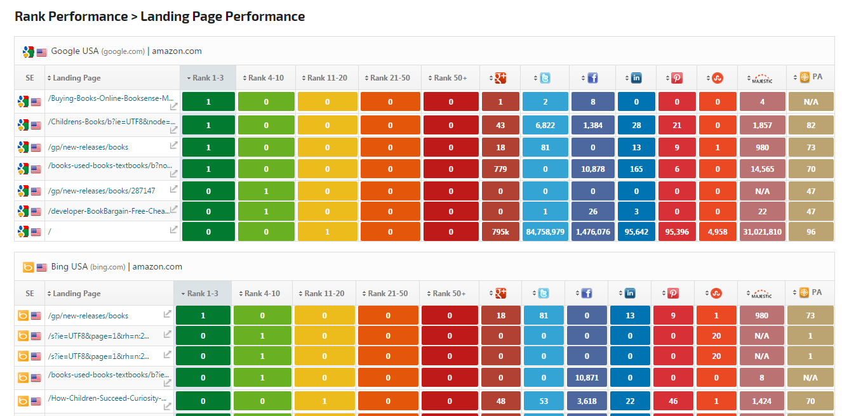The image size is (842, 416).
Task: Open Bing /How-Children-Succeed-Curiosity link
Action: (x=107, y=398)
